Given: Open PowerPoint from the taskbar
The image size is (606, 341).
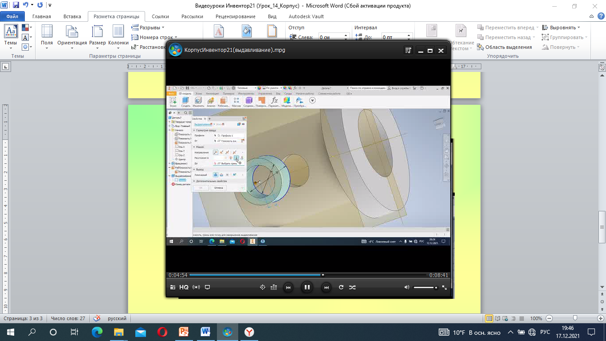Looking at the screenshot, I should tap(184, 332).
